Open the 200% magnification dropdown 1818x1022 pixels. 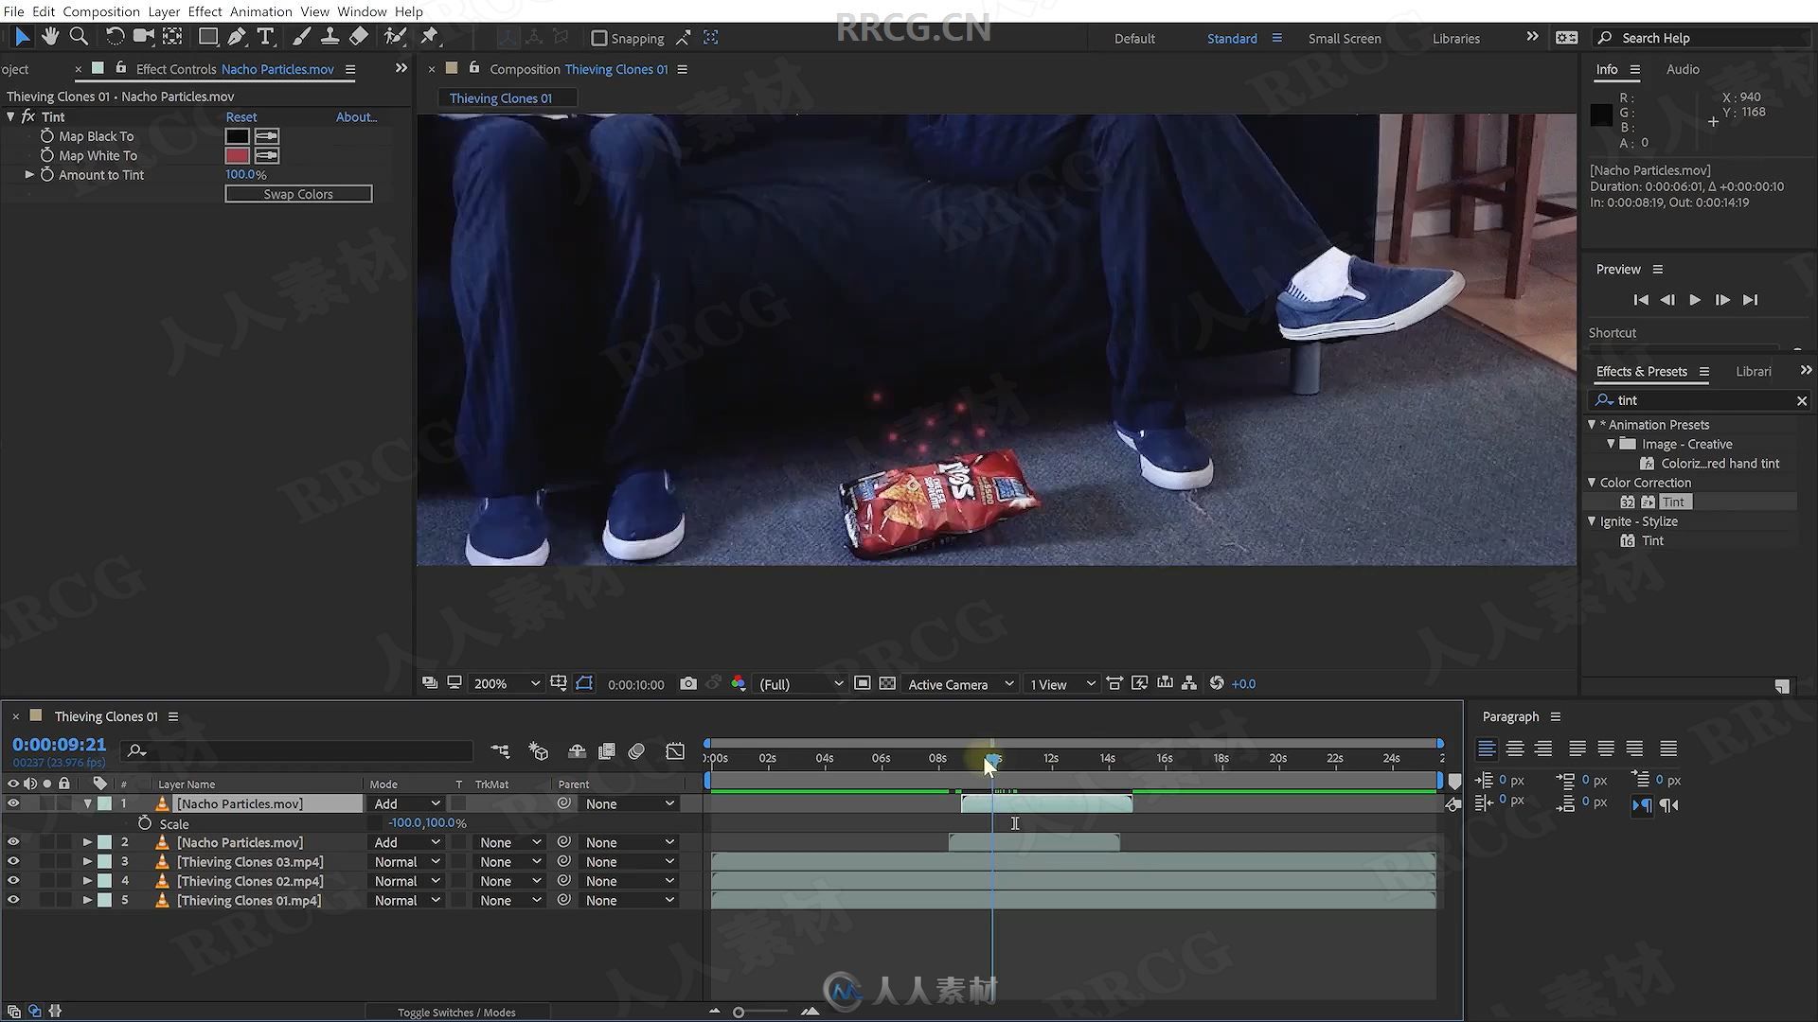507,683
